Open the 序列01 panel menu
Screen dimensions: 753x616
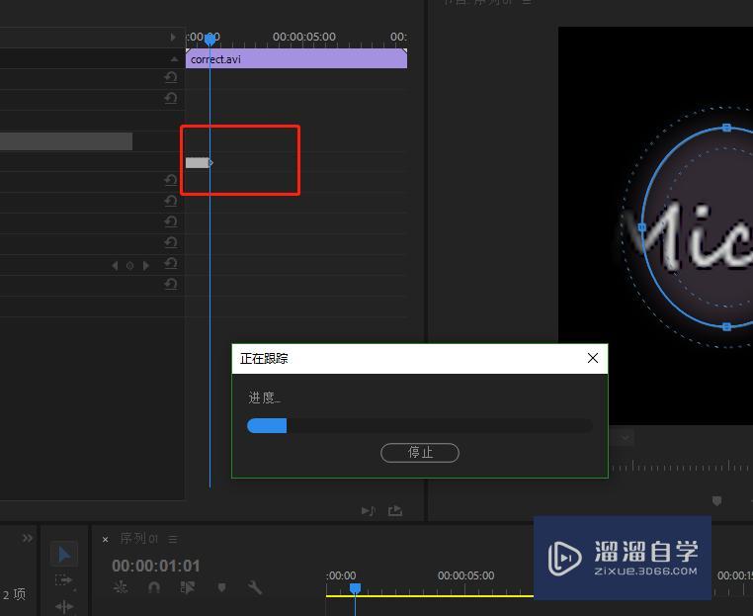click(173, 539)
